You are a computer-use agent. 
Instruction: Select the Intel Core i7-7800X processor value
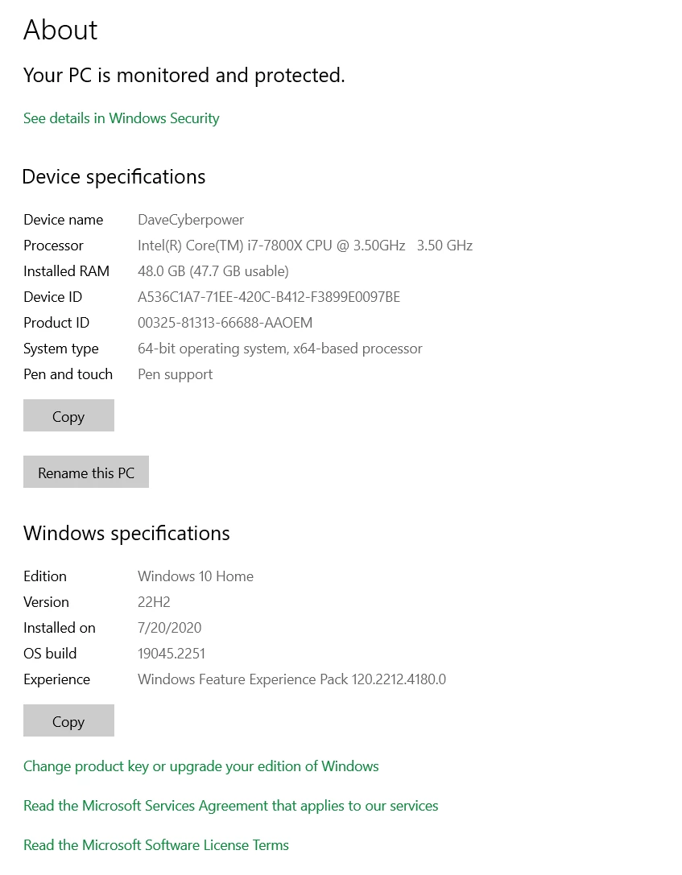click(x=305, y=246)
